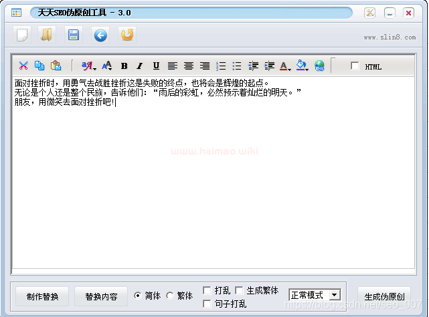This screenshot has width=429, height=317.
Task: Click the Save floppy disk icon
Action: pyautogui.click(x=74, y=35)
